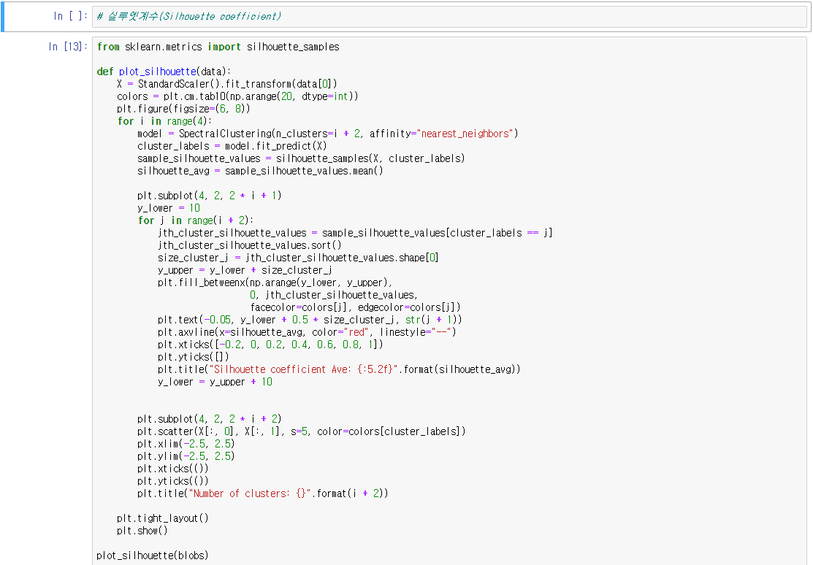Viewport: 813px width, 565px height.
Task: Click the 'plt.xticks([-0.2, 0, 0.2...' line
Action: tap(271, 345)
